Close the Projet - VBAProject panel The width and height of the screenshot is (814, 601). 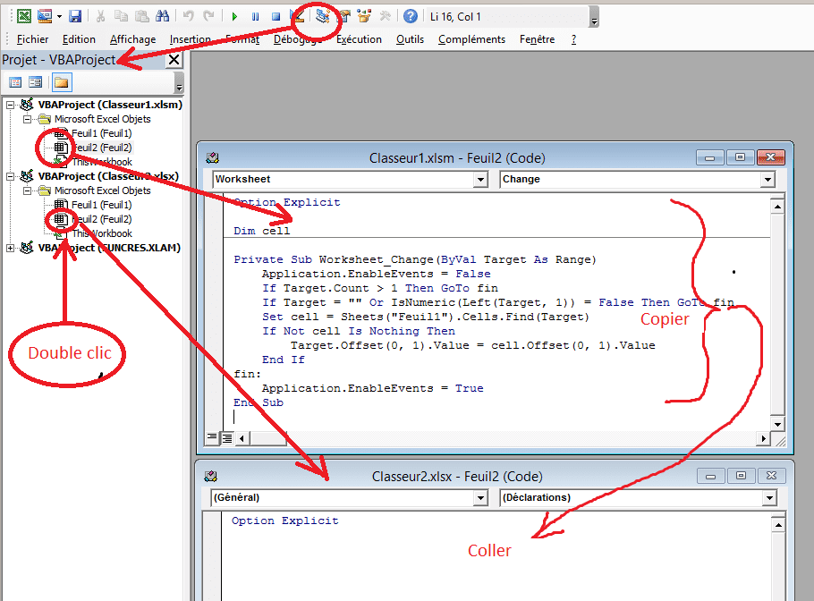point(174,60)
